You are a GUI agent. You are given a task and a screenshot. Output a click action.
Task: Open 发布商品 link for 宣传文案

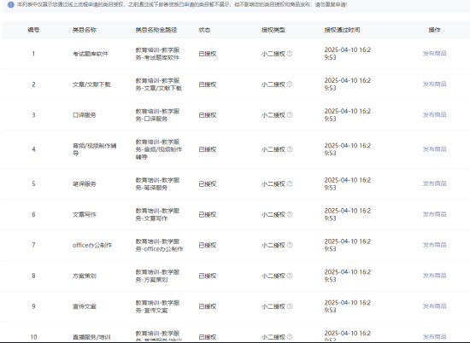tap(434, 306)
